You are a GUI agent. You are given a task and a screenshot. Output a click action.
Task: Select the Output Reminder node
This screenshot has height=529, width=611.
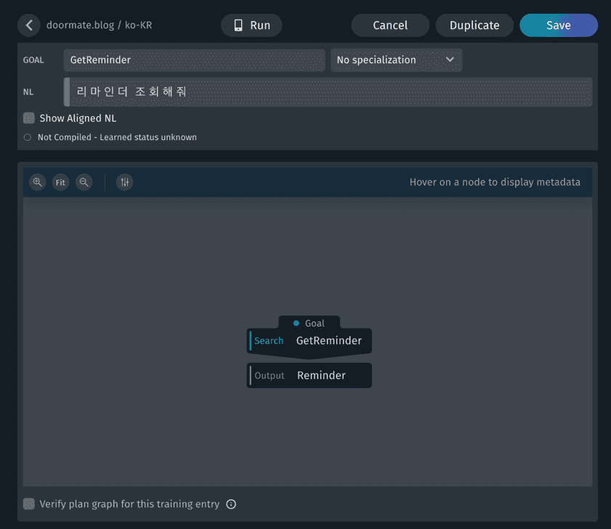pyautogui.click(x=309, y=376)
